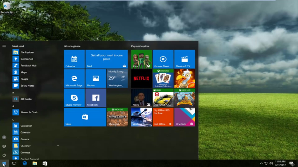Viewport: 298px width, 167px height.
Task: Open the Weather tile for Washington
Action: point(117,78)
